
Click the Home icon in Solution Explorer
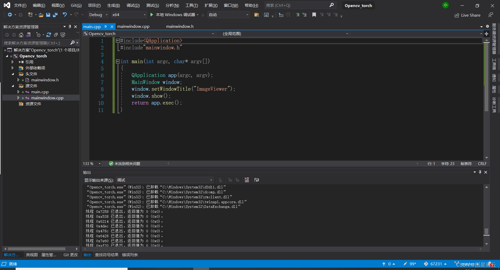click(21, 35)
